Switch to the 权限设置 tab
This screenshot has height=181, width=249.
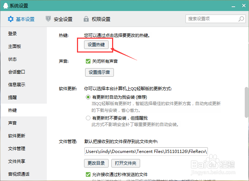coord(97,19)
